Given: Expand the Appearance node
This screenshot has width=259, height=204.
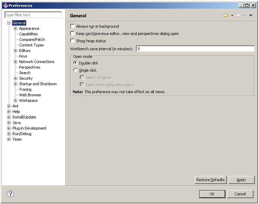Looking at the screenshot, I should [x=15, y=28].
